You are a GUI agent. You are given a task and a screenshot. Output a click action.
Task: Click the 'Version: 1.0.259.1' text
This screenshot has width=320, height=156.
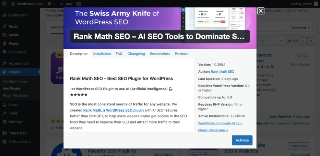click(212, 65)
